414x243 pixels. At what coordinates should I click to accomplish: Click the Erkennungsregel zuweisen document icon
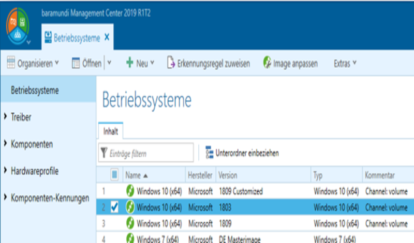(171, 63)
